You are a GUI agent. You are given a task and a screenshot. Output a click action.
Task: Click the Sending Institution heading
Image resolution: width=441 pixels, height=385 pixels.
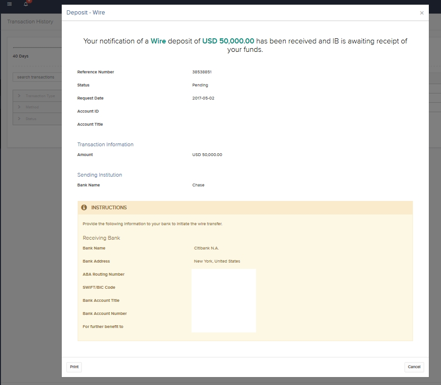click(100, 175)
